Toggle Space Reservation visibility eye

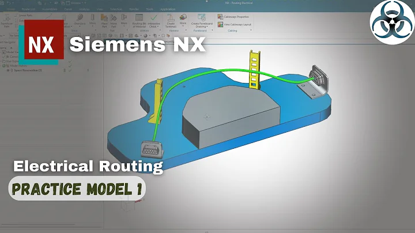[x=8, y=70]
